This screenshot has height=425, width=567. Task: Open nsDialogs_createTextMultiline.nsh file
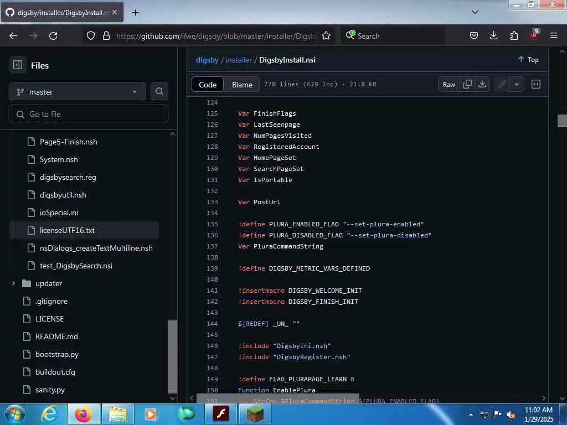[x=96, y=248]
